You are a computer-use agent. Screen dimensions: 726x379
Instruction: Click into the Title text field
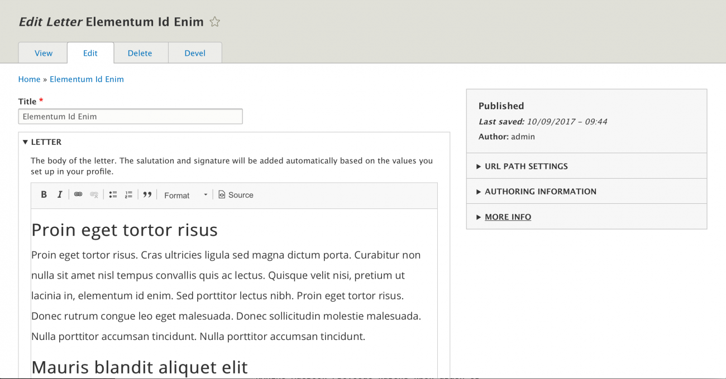click(x=131, y=116)
